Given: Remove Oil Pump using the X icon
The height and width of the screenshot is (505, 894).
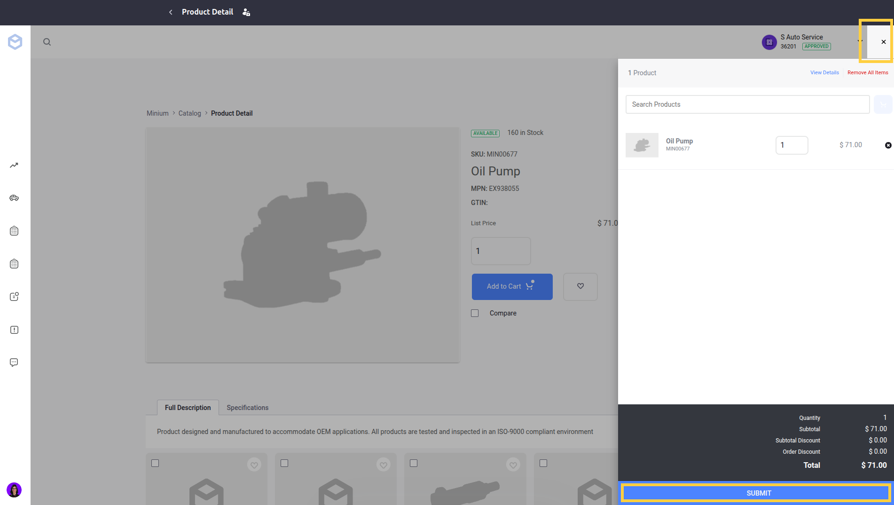Looking at the screenshot, I should point(888,145).
